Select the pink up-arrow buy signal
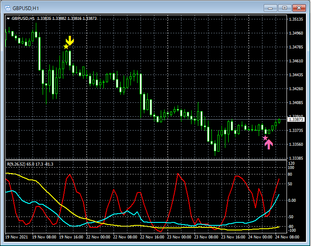 point(269,144)
